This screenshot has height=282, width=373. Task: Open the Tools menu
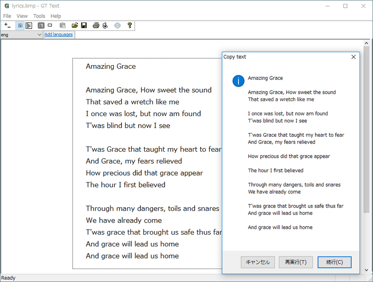pos(39,16)
